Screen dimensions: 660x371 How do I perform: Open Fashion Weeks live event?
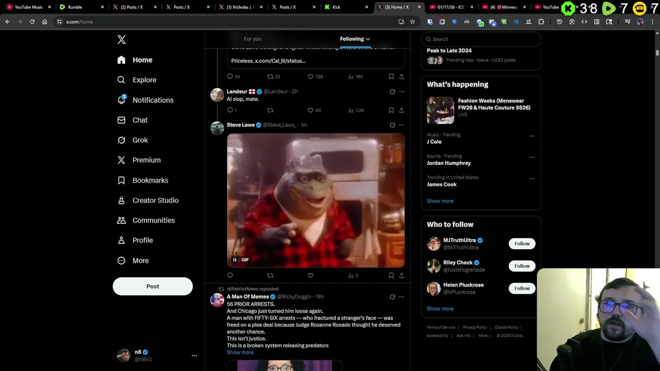pos(481,110)
